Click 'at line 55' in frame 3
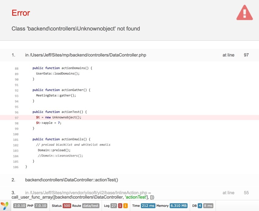 pos(236,193)
